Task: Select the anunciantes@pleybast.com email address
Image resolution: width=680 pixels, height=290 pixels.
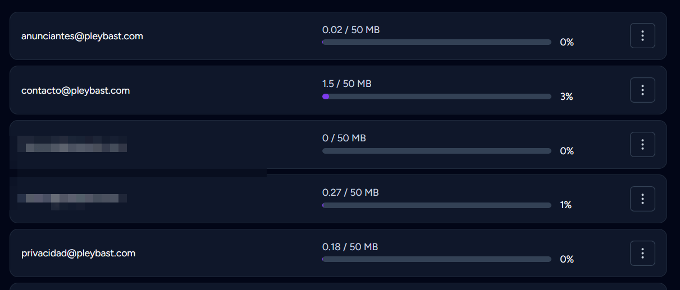Action: tap(82, 36)
